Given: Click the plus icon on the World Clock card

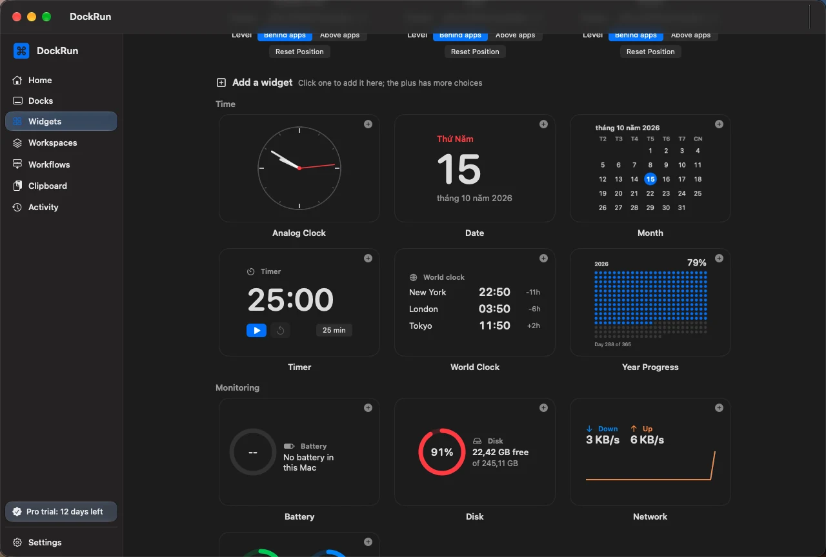Looking at the screenshot, I should 543,259.
